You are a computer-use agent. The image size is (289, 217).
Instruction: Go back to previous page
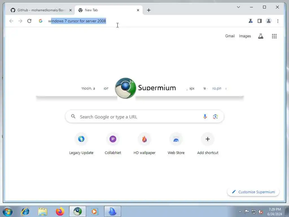(11, 21)
